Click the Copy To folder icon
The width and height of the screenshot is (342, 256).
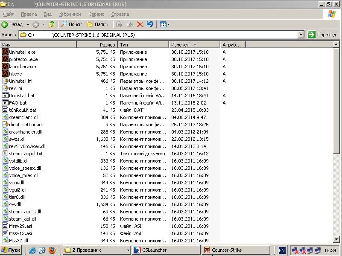130,24
